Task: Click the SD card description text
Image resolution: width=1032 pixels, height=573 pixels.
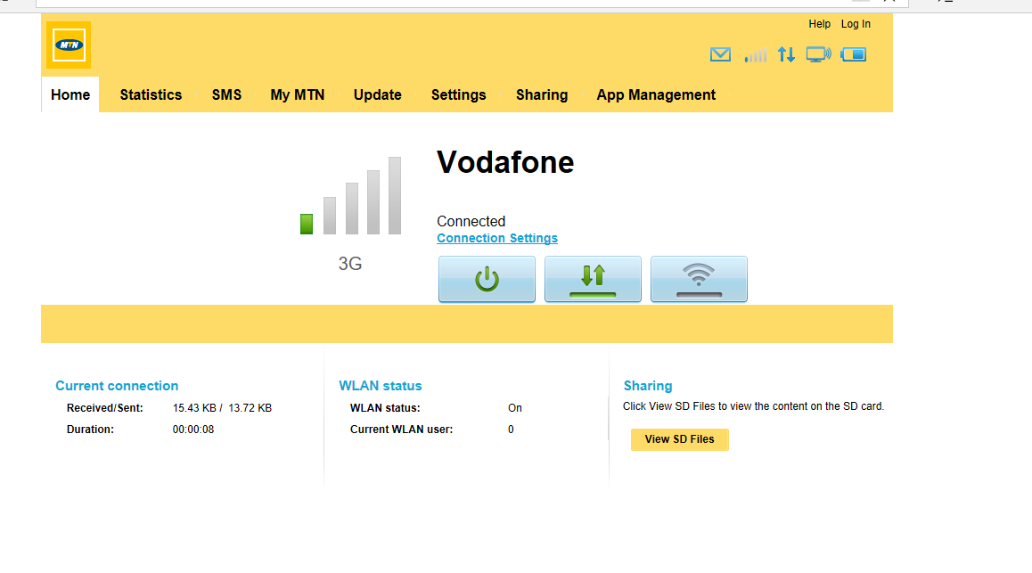Action: tap(754, 406)
